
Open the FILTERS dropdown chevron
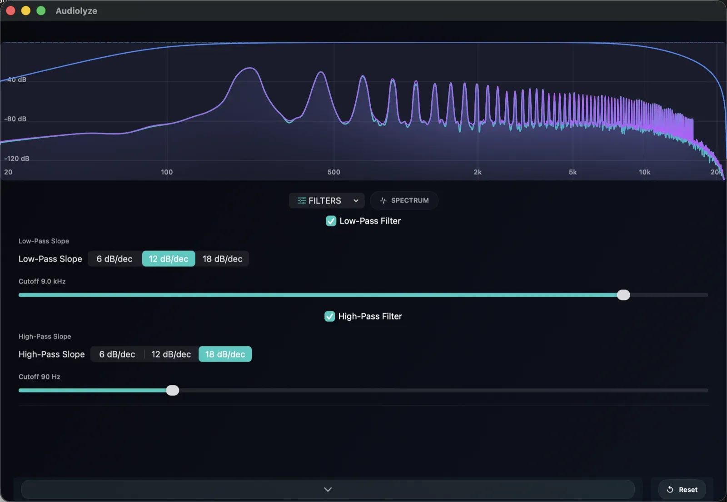pyautogui.click(x=356, y=201)
